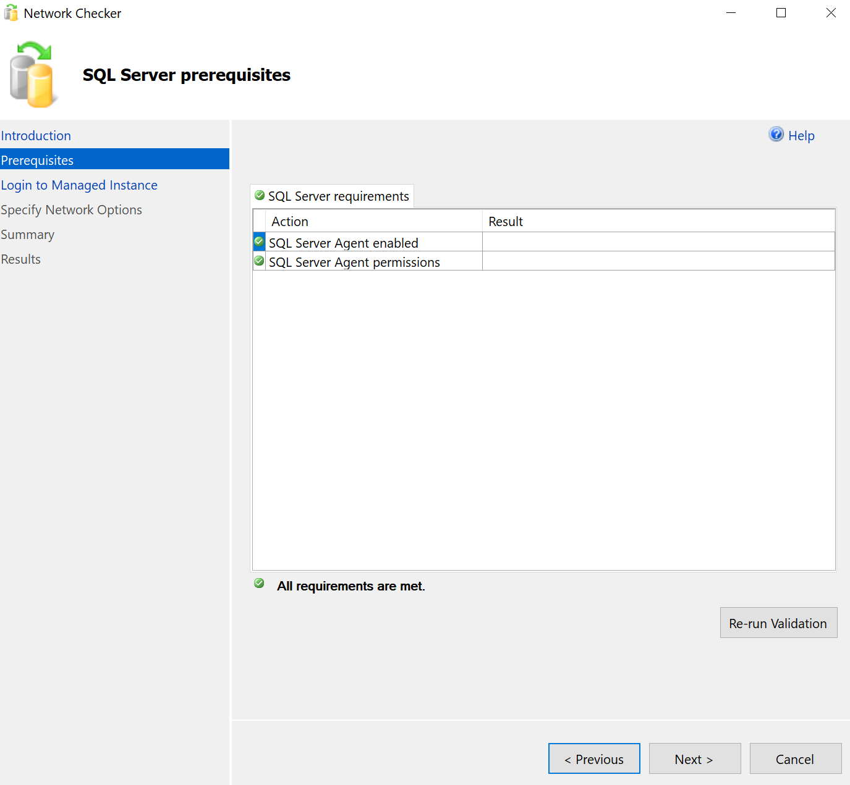
Task: Cancel the wizard
Action: (x=796, y=758)
